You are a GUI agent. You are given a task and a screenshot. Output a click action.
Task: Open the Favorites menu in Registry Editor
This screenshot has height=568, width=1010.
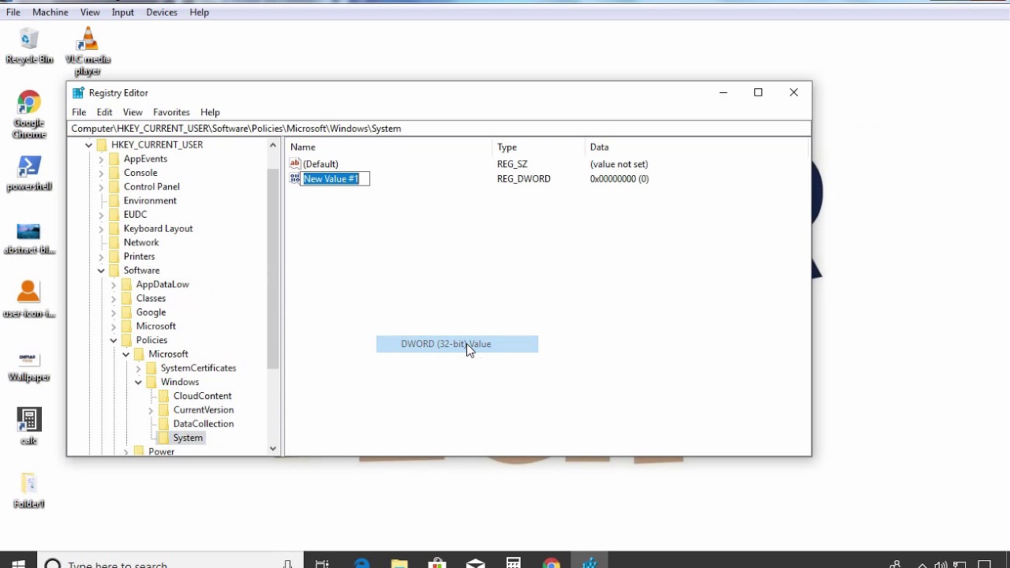point(171,112)
